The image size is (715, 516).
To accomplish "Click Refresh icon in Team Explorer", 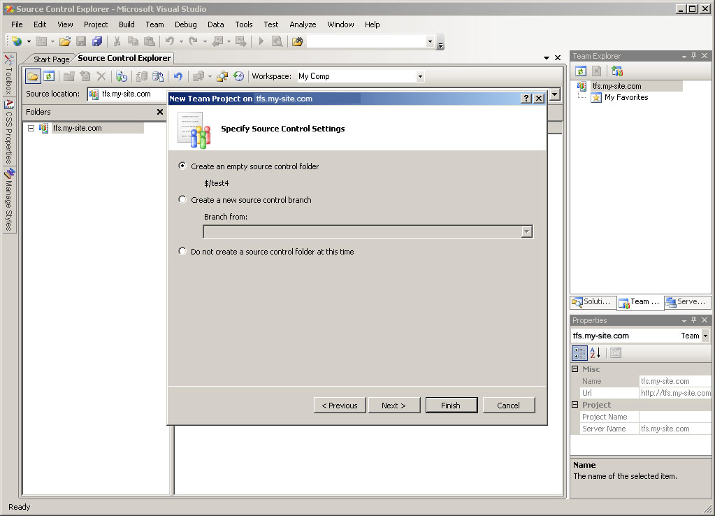I will pyautogui.click(x=581, y=71).
